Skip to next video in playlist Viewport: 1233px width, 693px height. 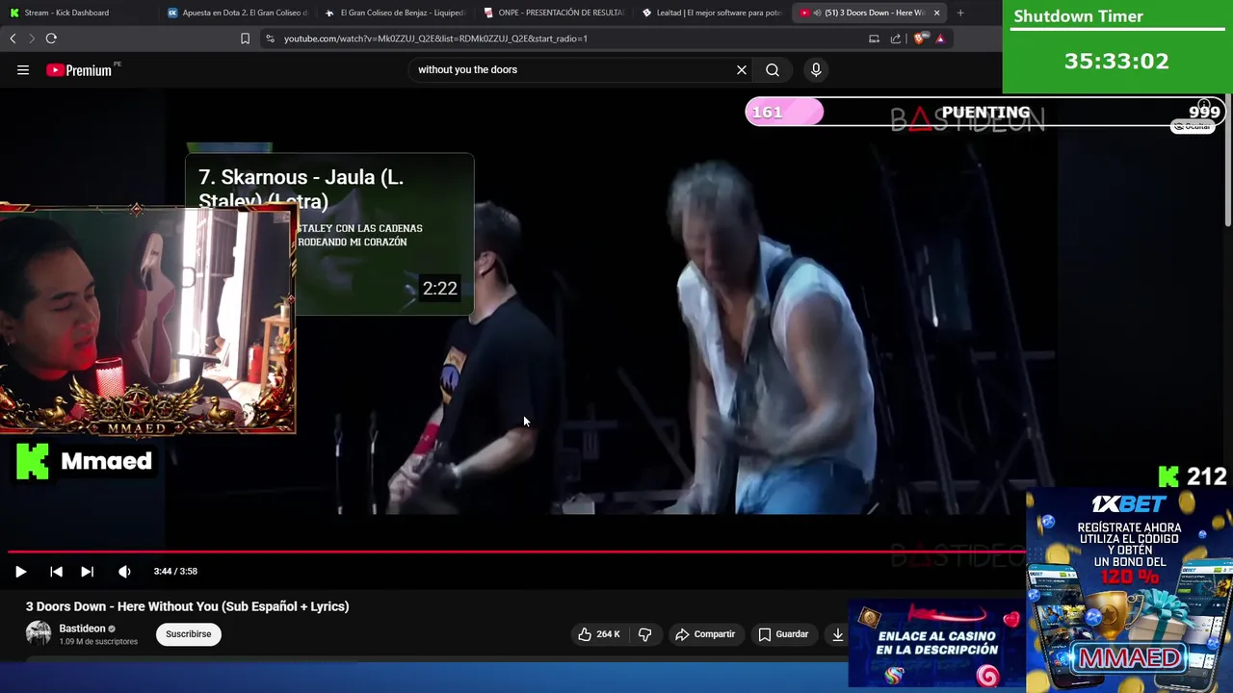click(87, 572)
